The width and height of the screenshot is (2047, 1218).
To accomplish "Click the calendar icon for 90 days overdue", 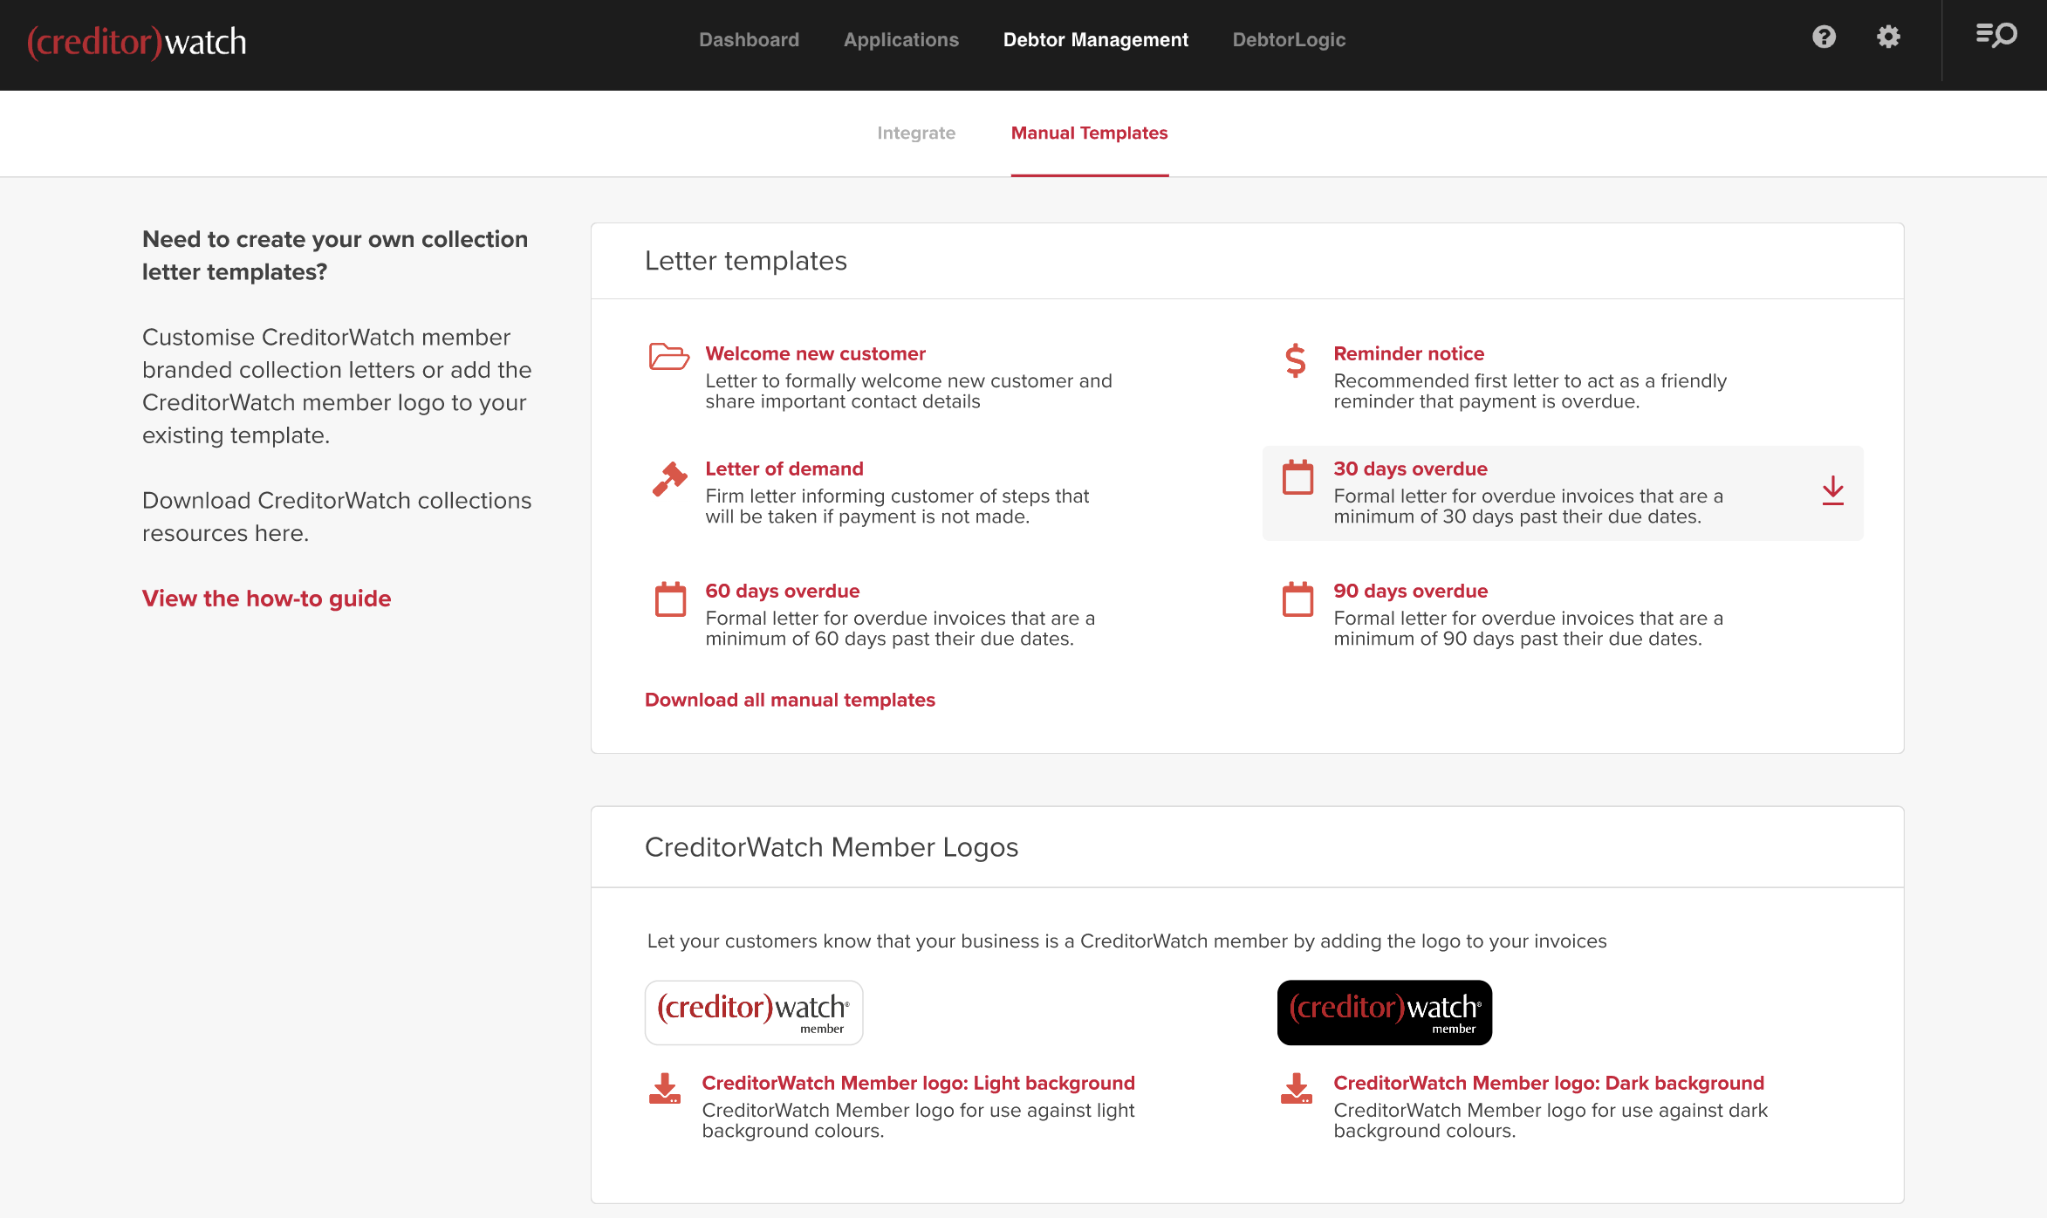I will click(x=1297, y=599).
